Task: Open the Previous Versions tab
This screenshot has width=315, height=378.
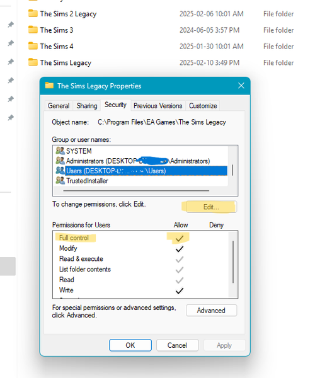Action: point(158,106)
